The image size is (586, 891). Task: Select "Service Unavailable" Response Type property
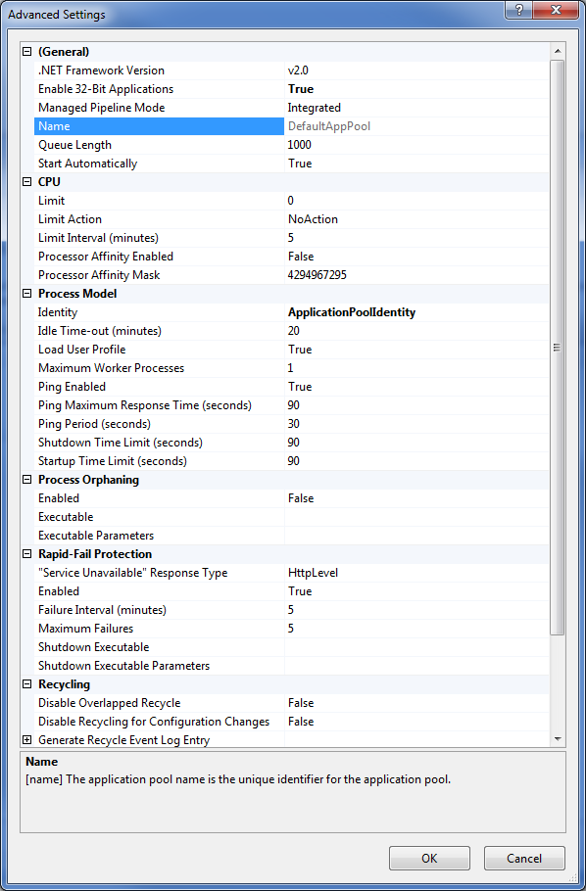[160, 573]
